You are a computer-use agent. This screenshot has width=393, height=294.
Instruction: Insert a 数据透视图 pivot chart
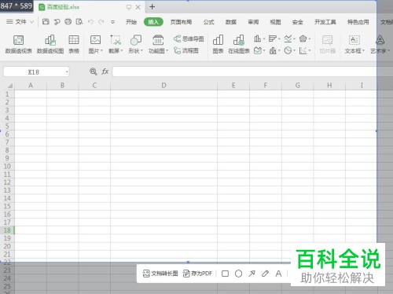pos(50,44)
